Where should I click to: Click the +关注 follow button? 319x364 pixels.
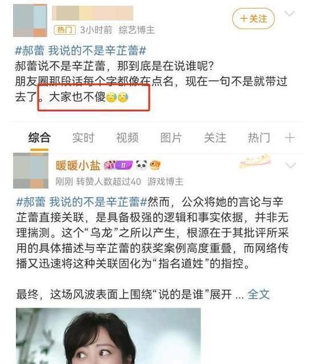(x=253, y=19)
